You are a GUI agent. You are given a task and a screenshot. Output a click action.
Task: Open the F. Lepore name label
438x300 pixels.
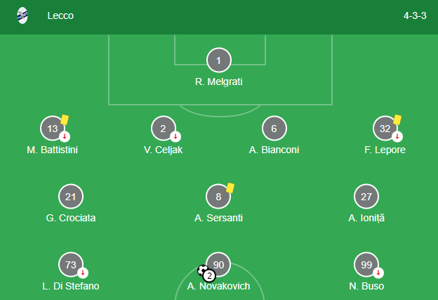[385, 150]
